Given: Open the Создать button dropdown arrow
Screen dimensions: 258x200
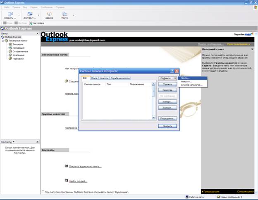Looking at the screenshot, I should 19,15.
